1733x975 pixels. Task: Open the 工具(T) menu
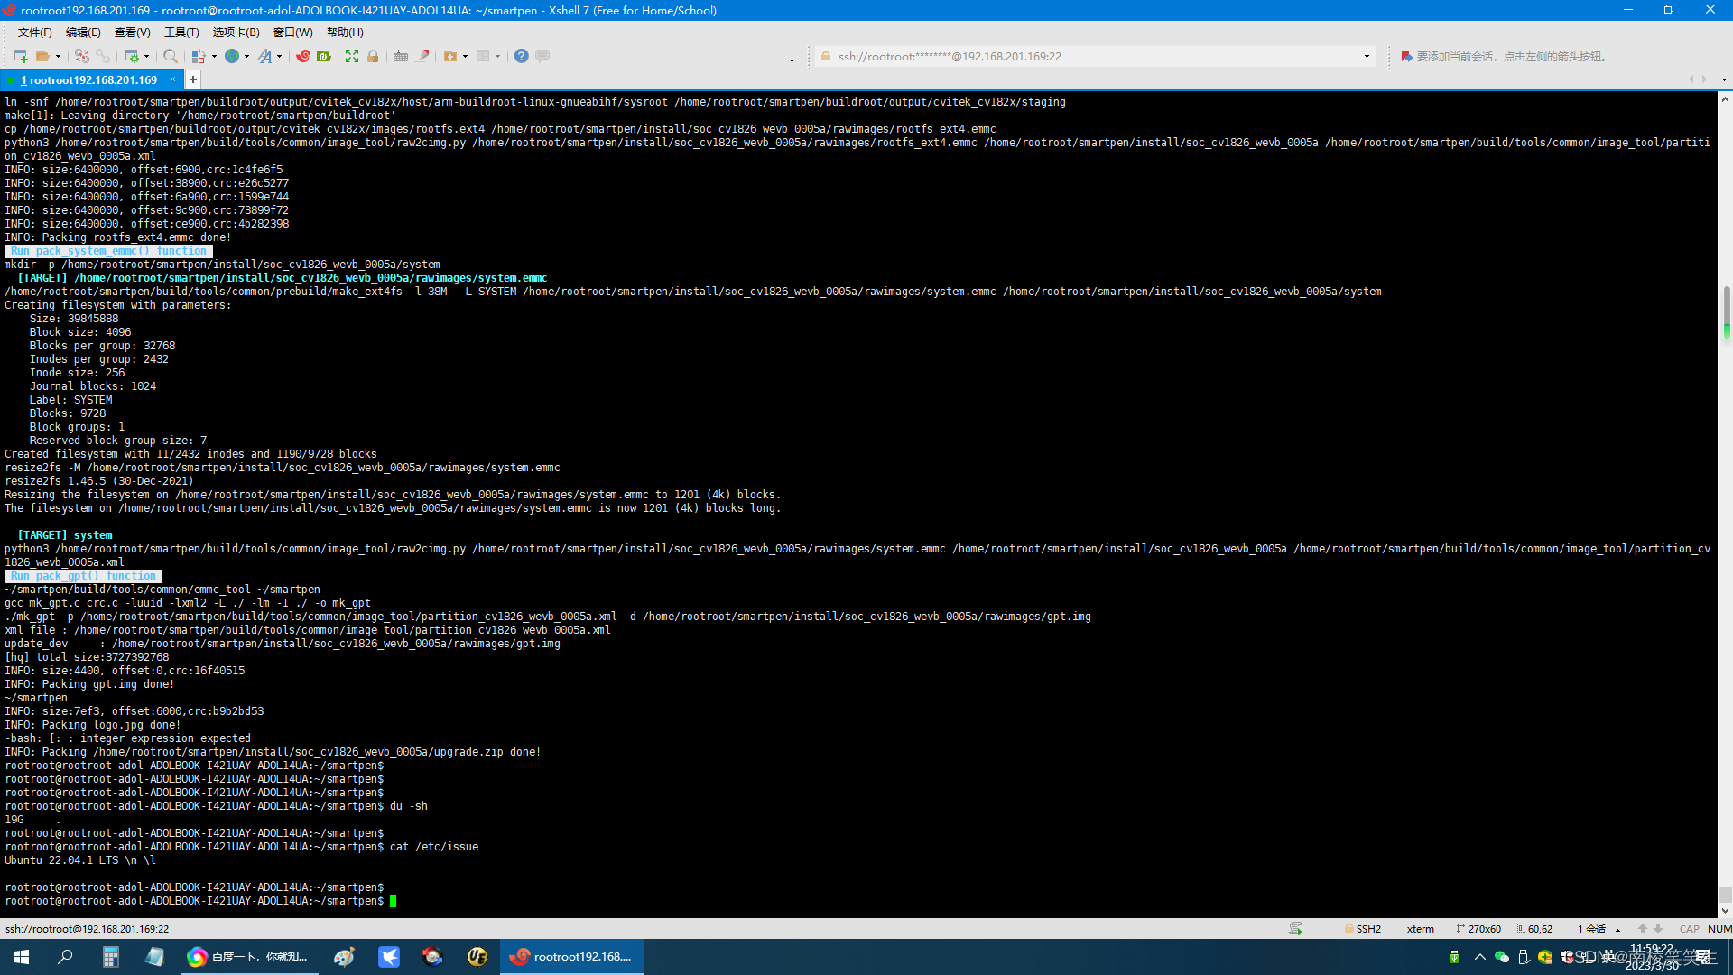click(181, 32)
